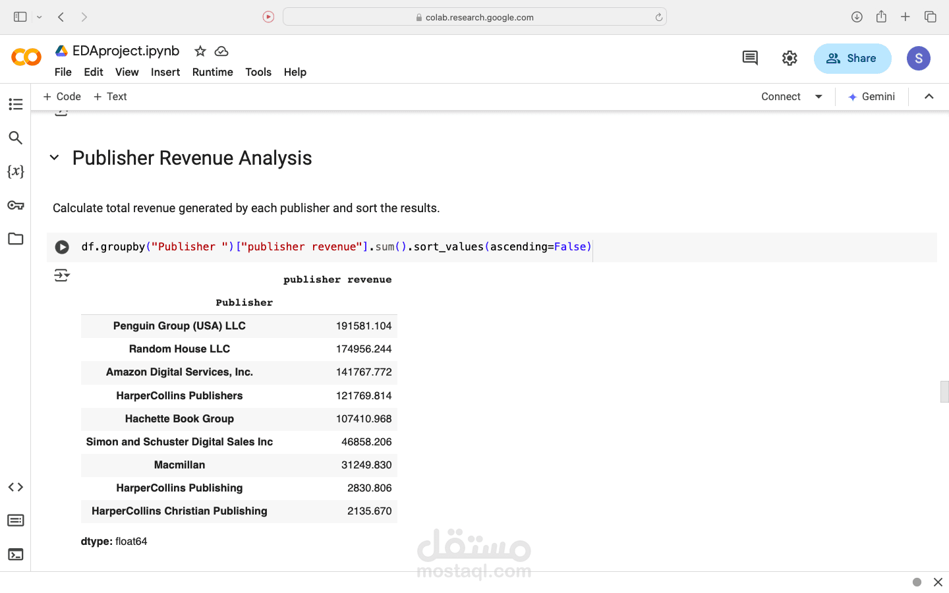Image resolution: width=949 pixels, height=593 pixels.
Task: Open the files folder panel
Action: (x=16, y=239)
